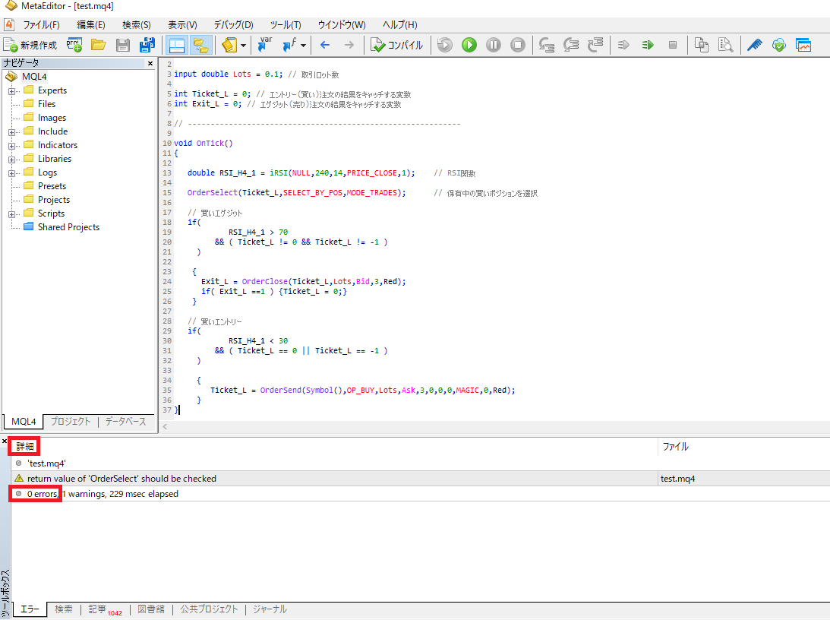Open the function list dropdown arrow
Image resolution: width=830 pixels, height=620 pixels.
(304, 45)
